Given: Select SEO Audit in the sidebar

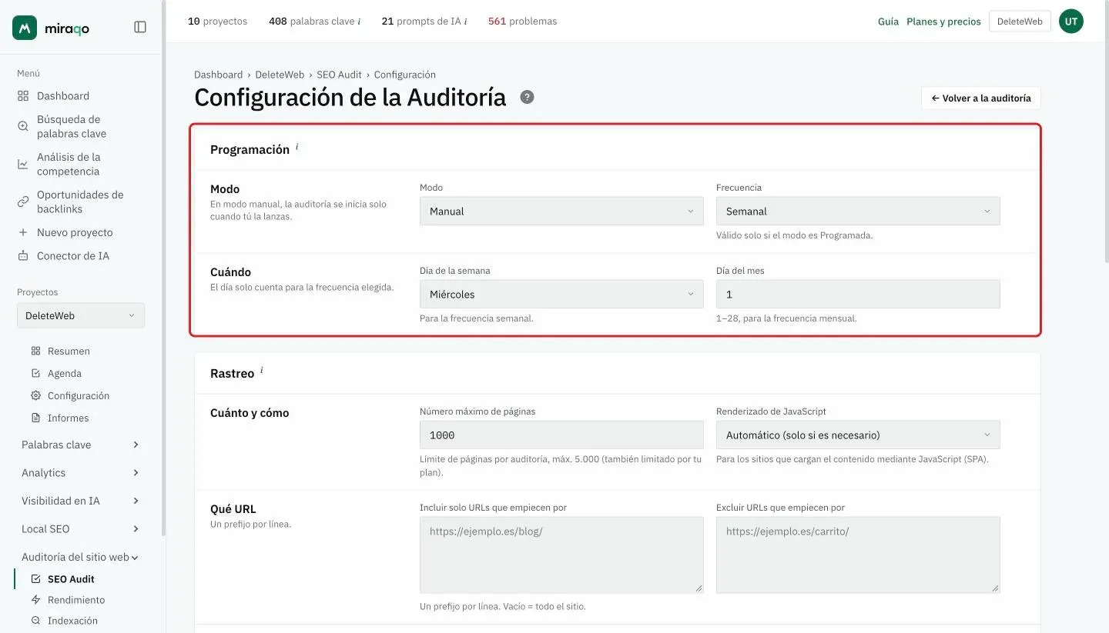Looking at the screenshot, I should point(71,579).
